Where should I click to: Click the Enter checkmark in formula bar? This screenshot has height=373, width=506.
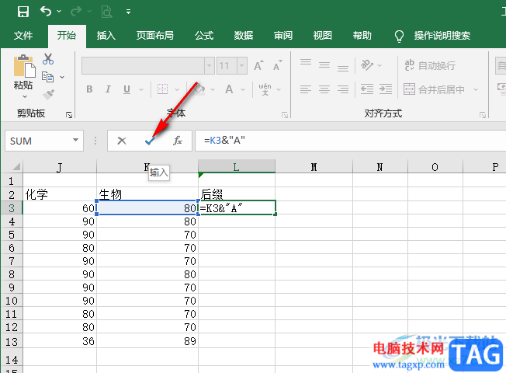pos(150,141)
